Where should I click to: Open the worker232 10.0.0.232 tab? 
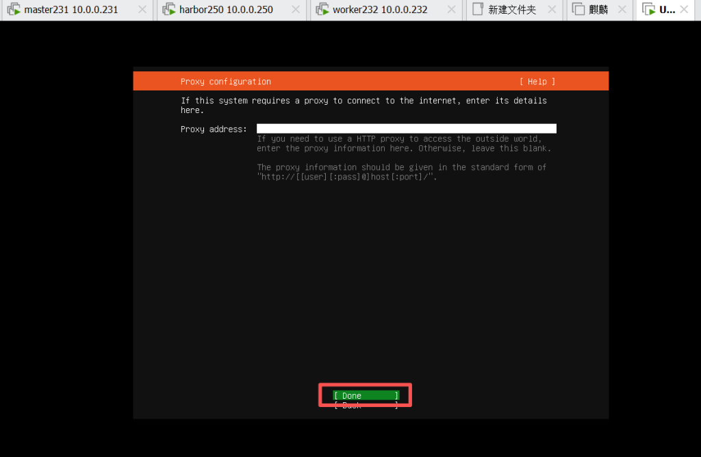point(380,10)
